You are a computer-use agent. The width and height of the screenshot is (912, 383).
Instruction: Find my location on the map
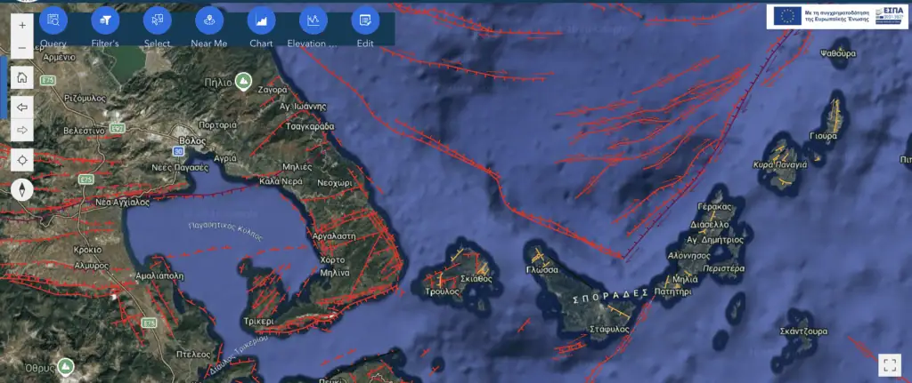click(x=22, y=160)
